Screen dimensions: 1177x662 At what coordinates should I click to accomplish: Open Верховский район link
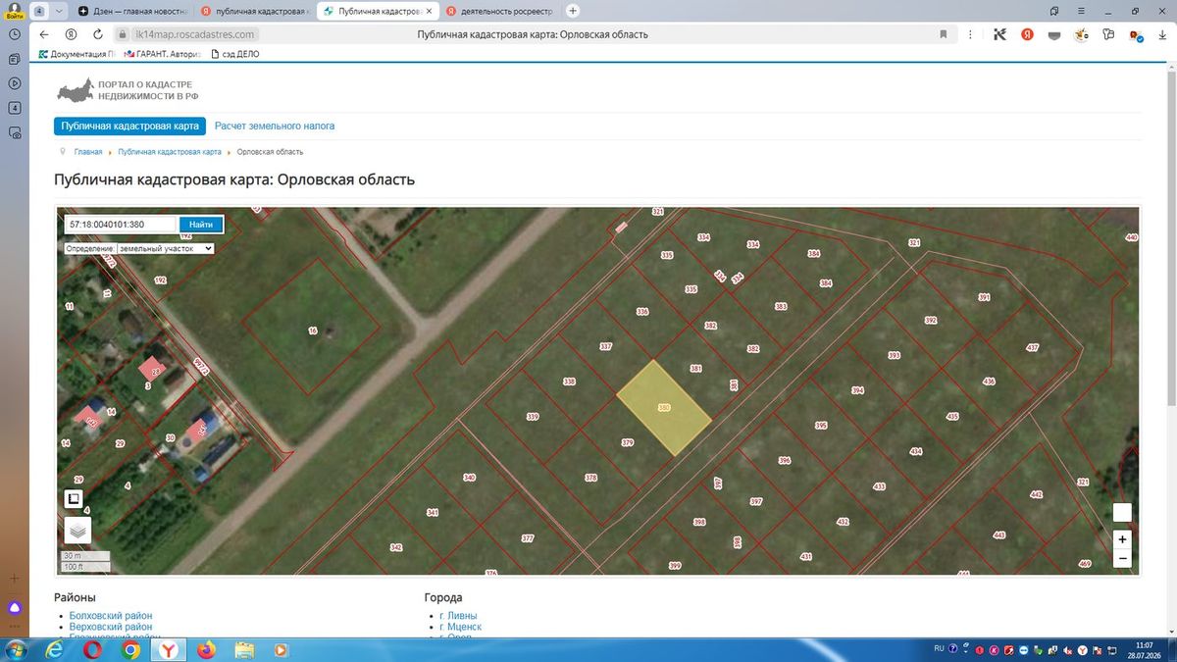pos(111,627)
